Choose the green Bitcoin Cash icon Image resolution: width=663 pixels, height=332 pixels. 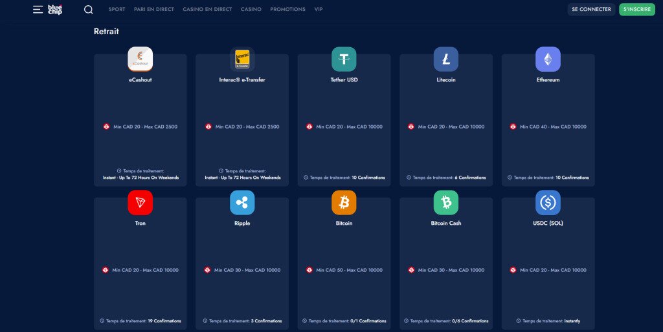[446, 202]
